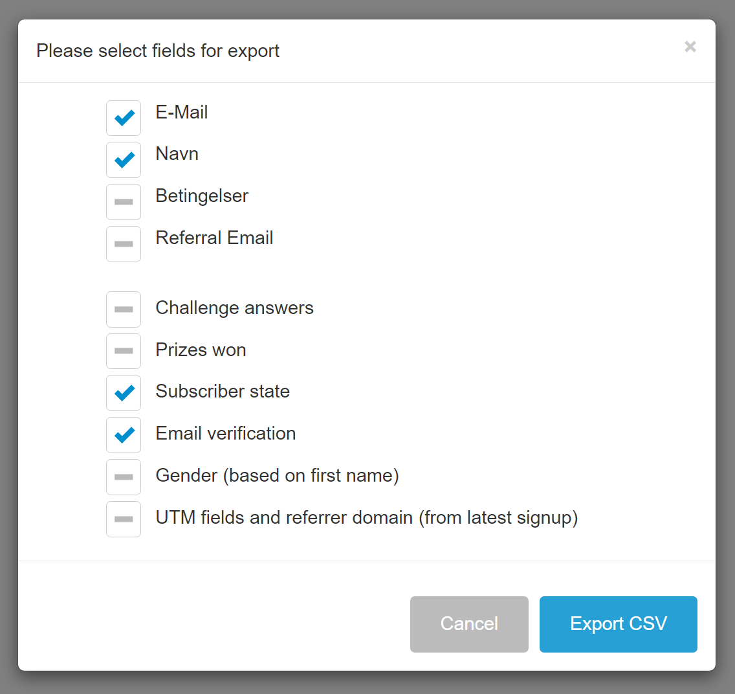
Task: Uncheck the E-Mail checkbox
Action: 124,118
